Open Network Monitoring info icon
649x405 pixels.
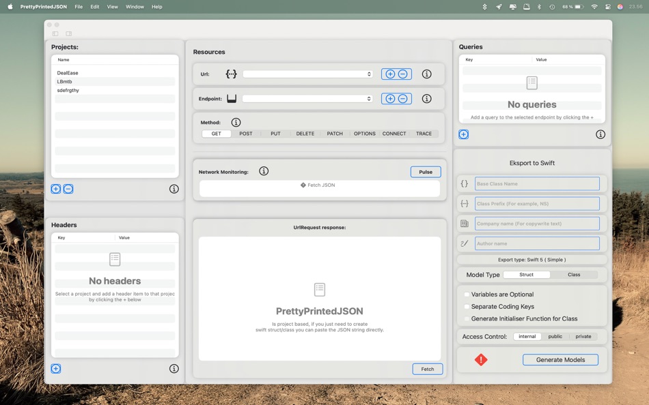point(264,171)
